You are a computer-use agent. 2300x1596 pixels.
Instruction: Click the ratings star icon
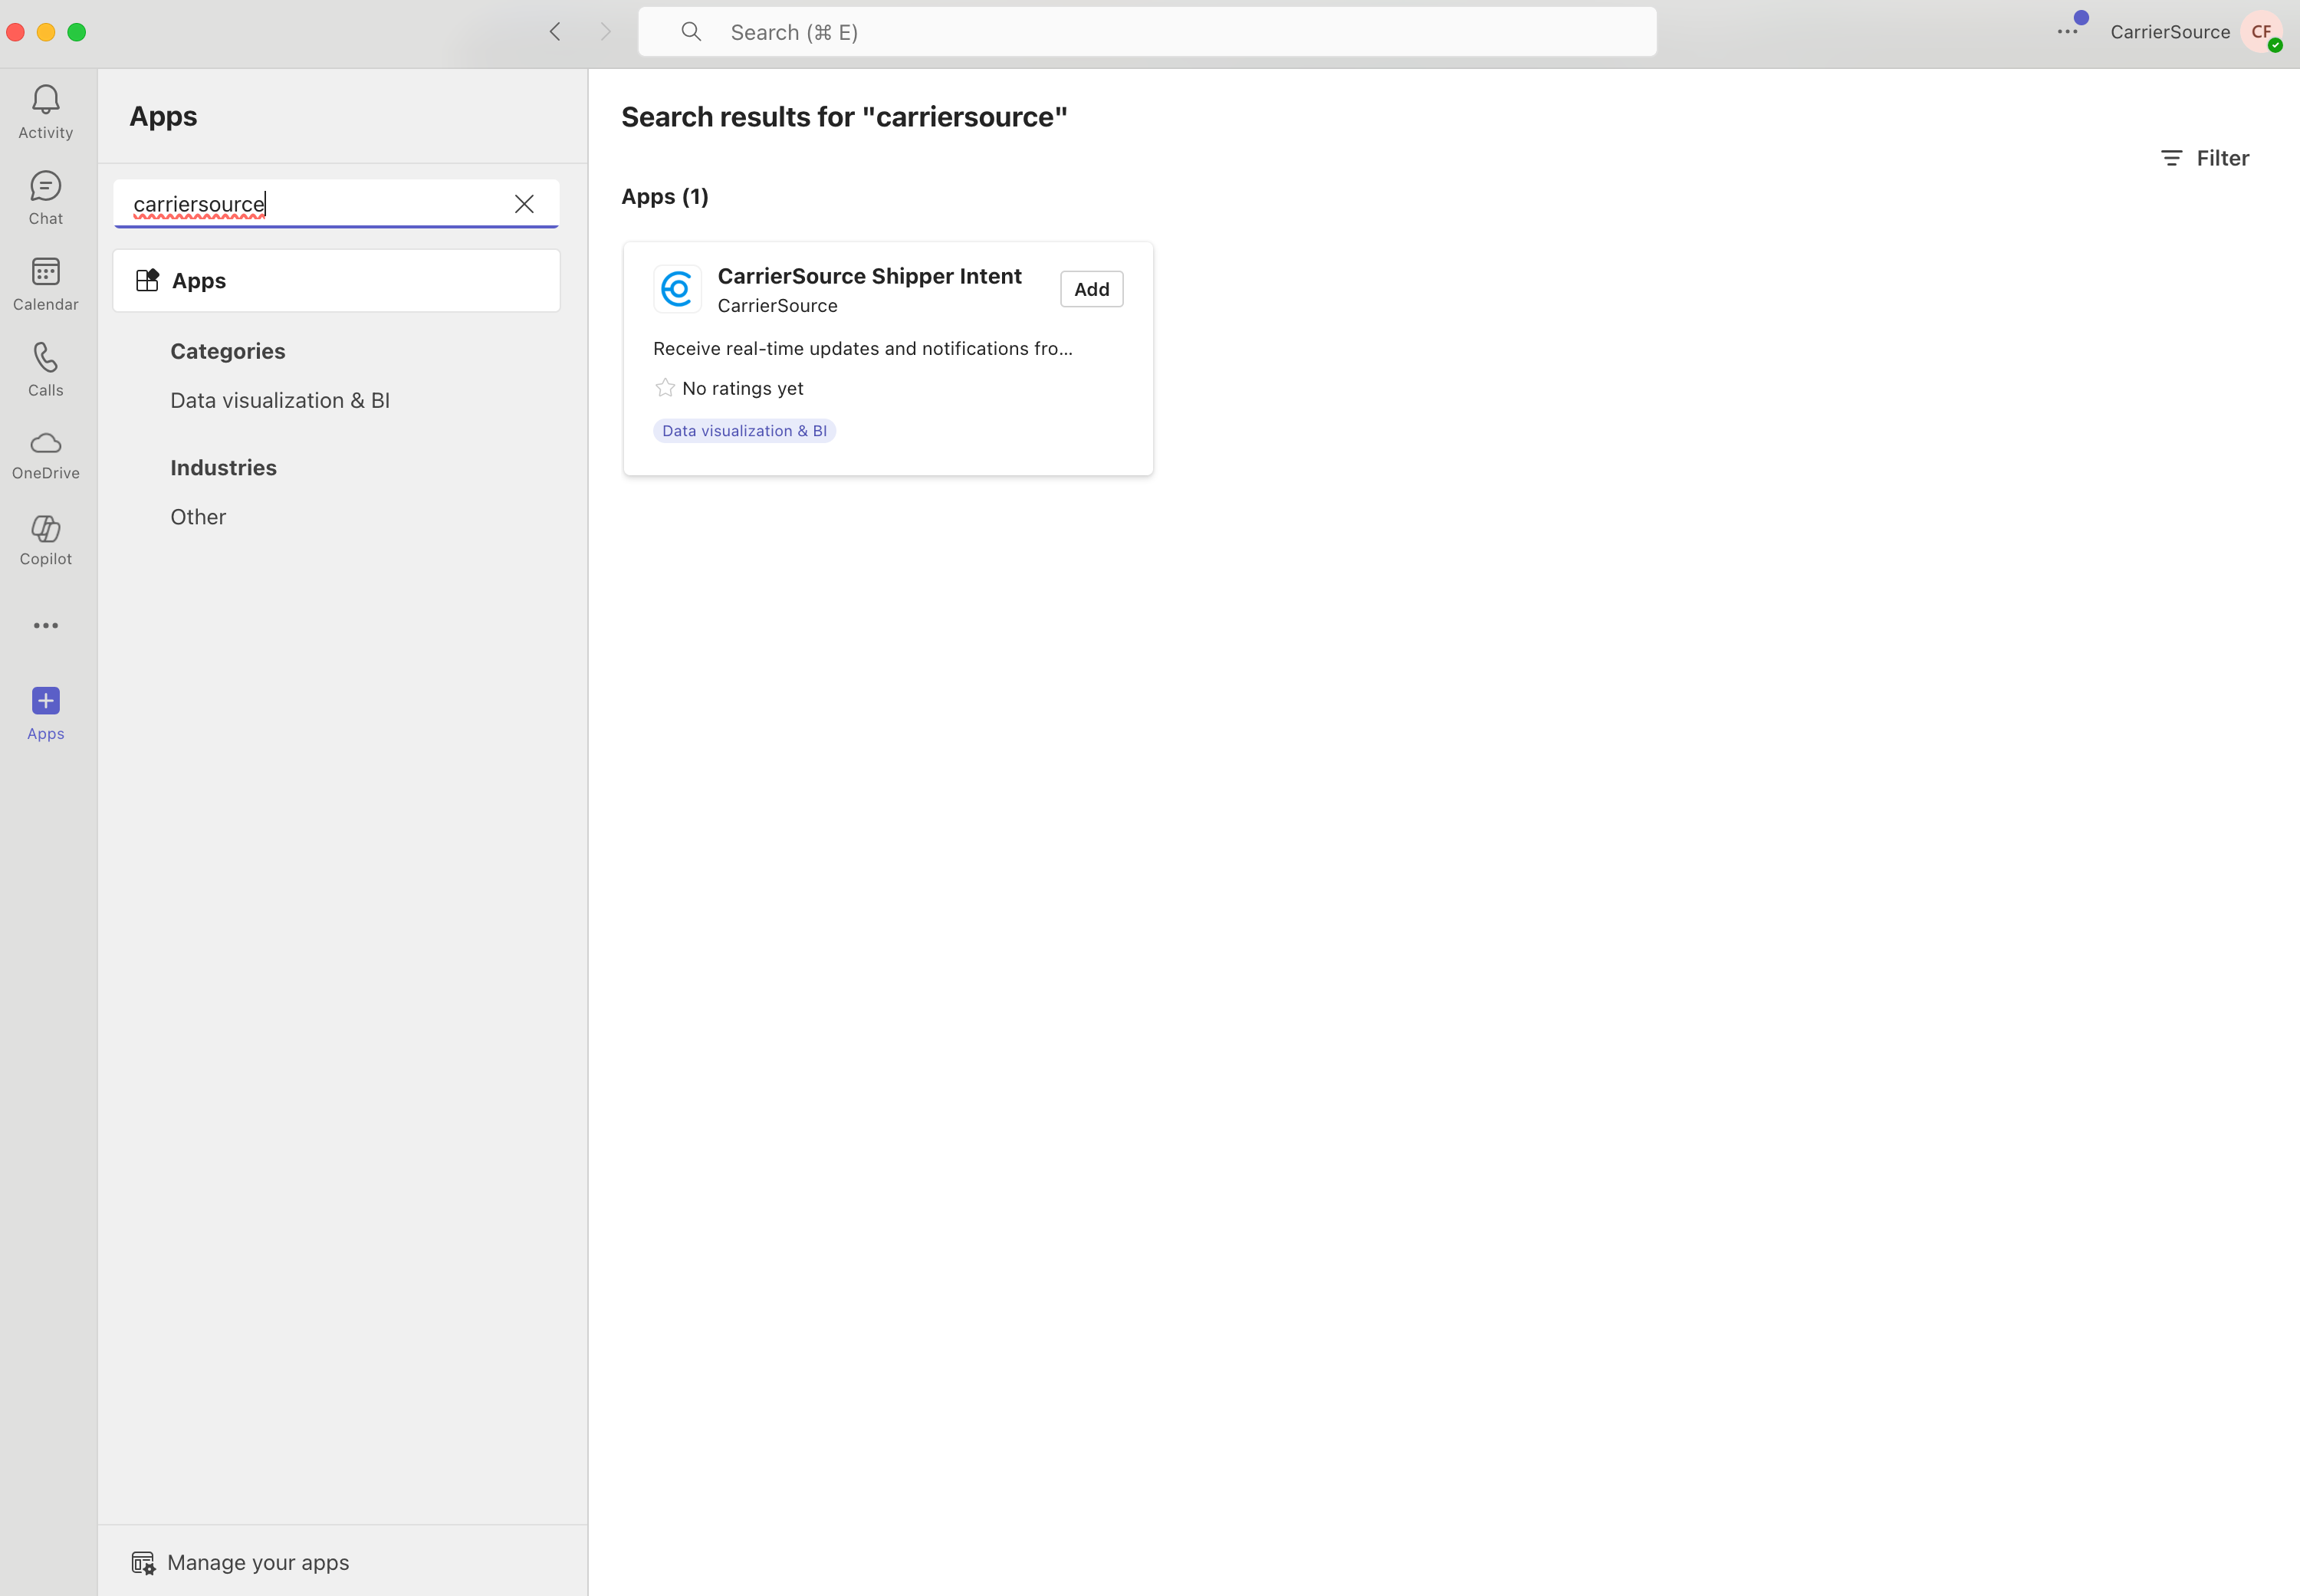point(665,388)
